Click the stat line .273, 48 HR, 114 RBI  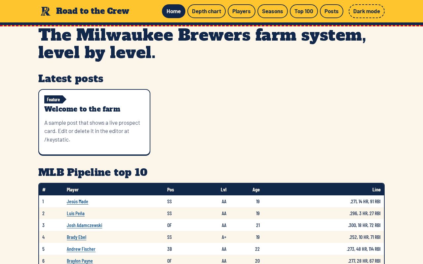(x=364, y=249)
